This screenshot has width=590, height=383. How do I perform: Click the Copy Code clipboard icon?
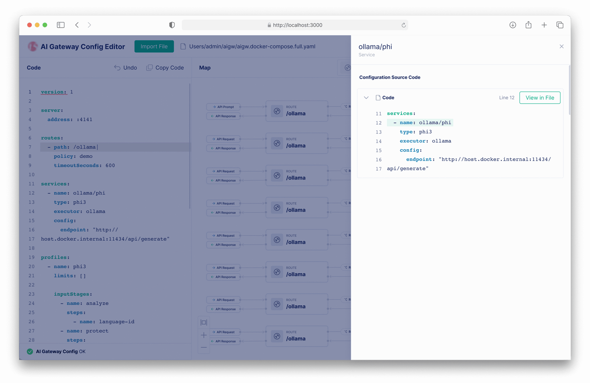(x=149, y=68)
